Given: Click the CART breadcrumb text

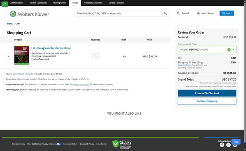Looking at the screenshot, I should [18, 24].
